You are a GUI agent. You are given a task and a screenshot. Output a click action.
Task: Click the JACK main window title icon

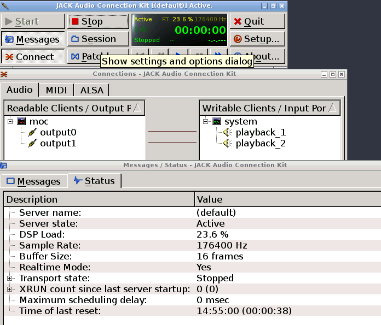5,6
